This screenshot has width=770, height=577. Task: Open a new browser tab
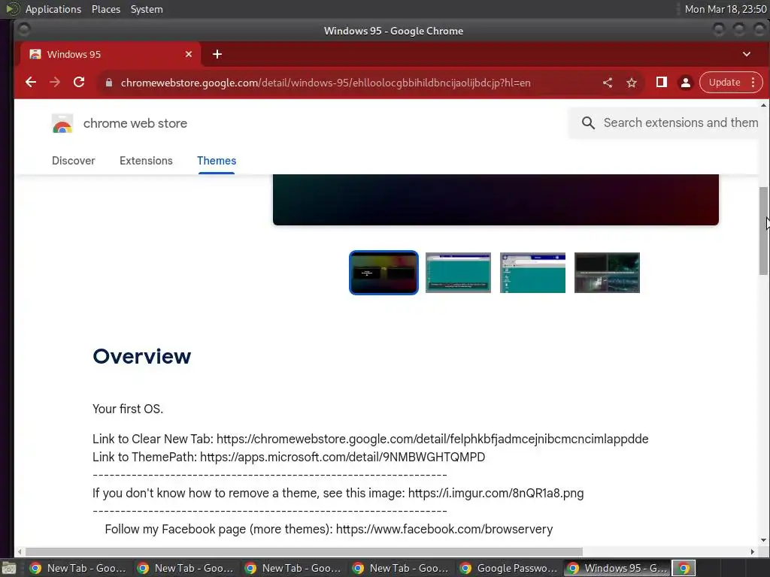(x=217, y=54)
